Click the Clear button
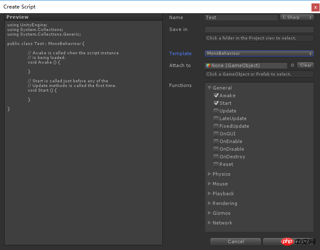Image resolution: width=320 pixels, height=250 pixels. click(306, 65)
